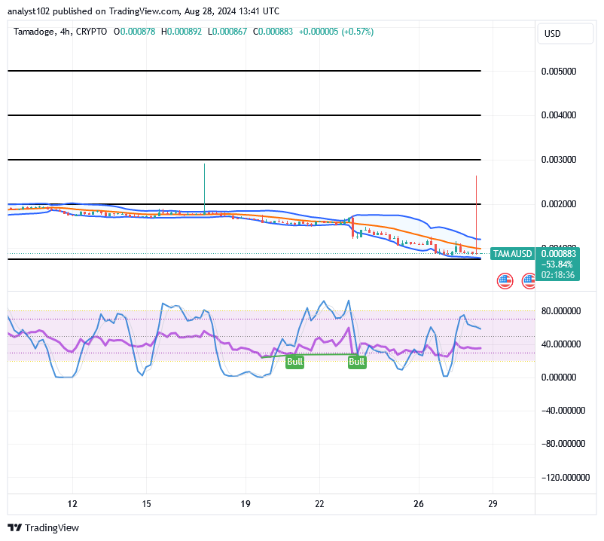
Task: Click the TAMAUSD price label tag
Action: click(x=512, y=253)
